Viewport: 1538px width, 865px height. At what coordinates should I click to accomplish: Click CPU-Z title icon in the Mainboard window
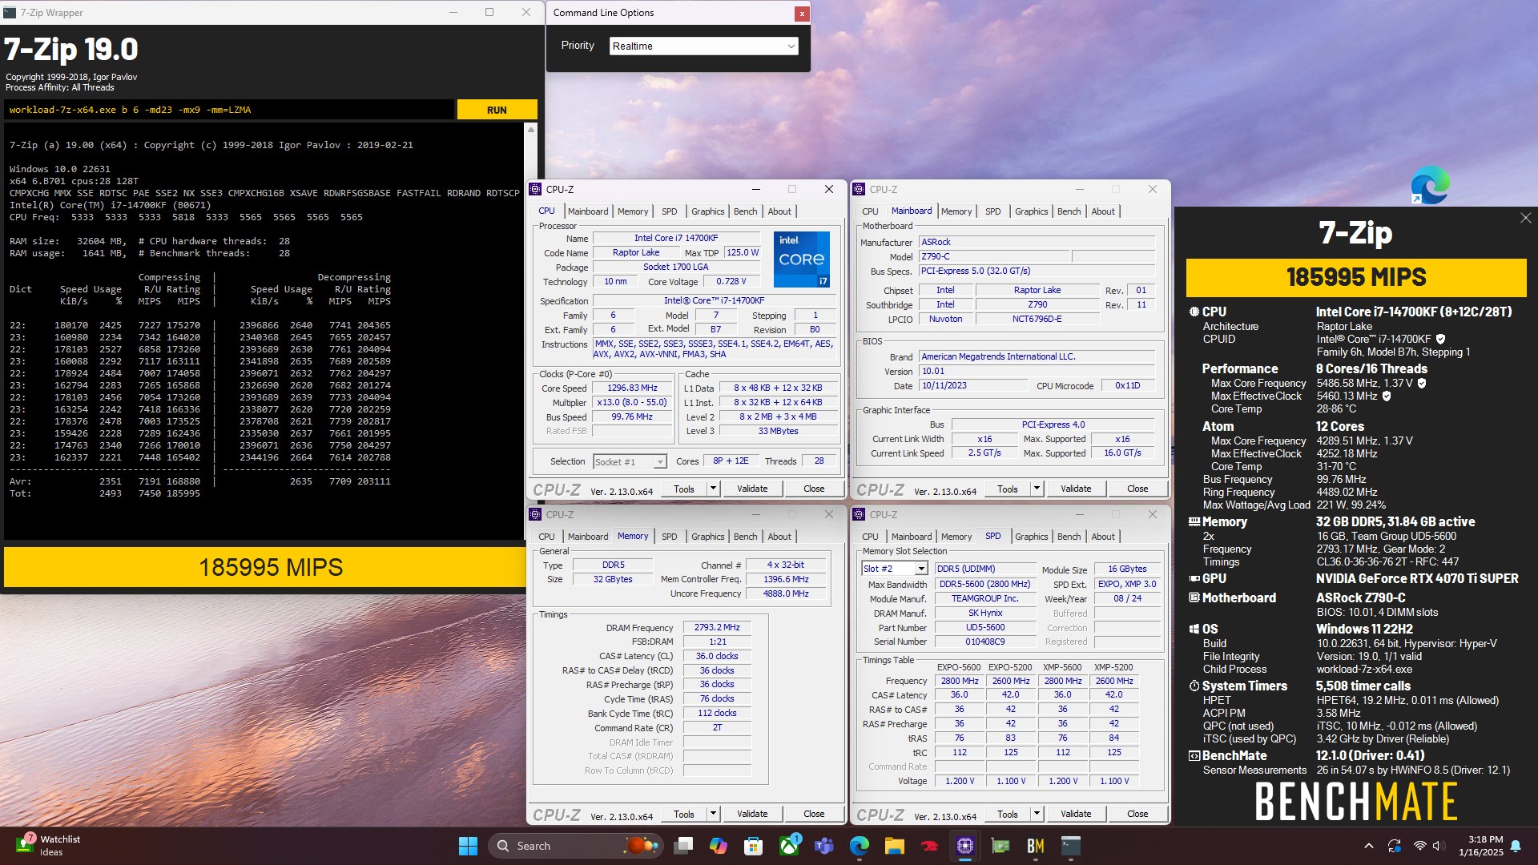pyautogui.click(x=860, y=190)
